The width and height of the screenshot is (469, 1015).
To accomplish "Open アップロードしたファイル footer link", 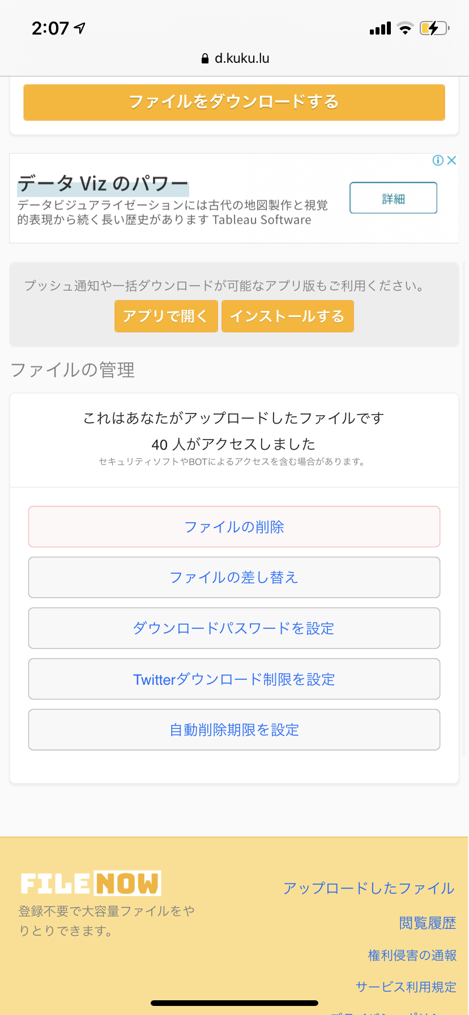I will pos(369,888).
